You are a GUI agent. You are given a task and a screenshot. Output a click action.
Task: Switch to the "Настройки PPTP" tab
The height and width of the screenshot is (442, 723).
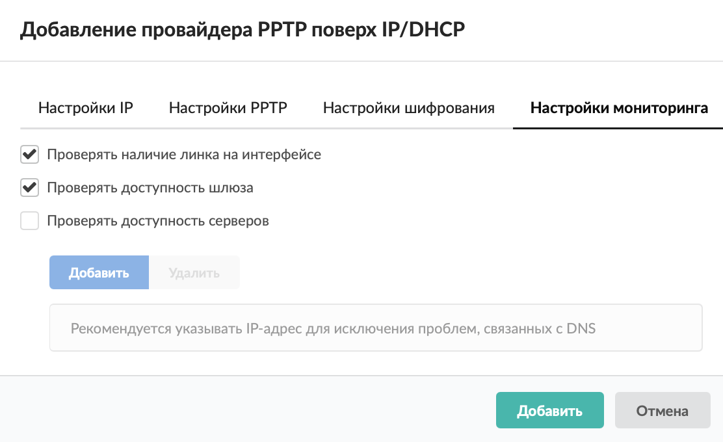(228, 108)
